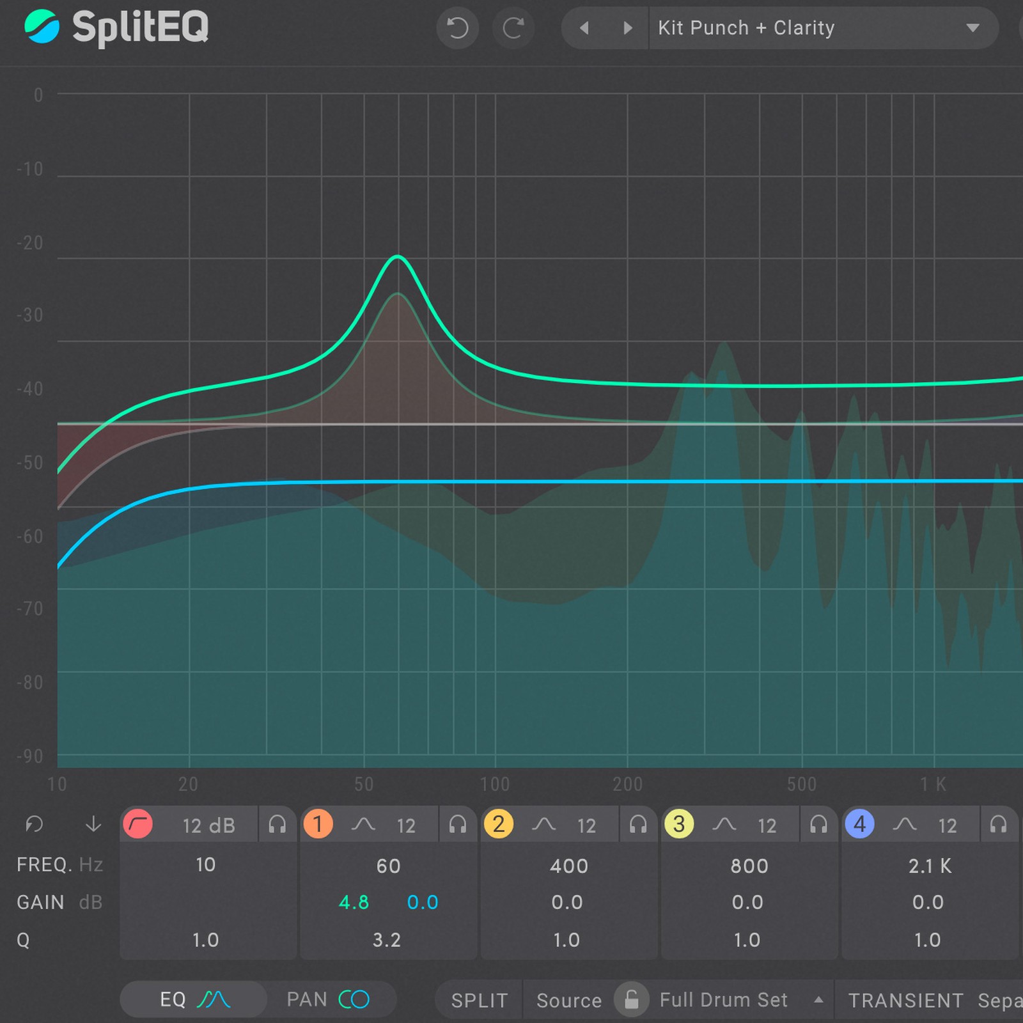Edit band 1 frequency value 60
Image resolution: width=1023 pixels, height=1023 pixels.
point(388,866)
